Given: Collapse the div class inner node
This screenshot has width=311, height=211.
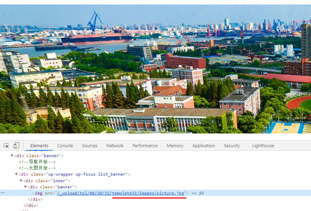Looking at the screenshot, I should click(x=21, y=180).
